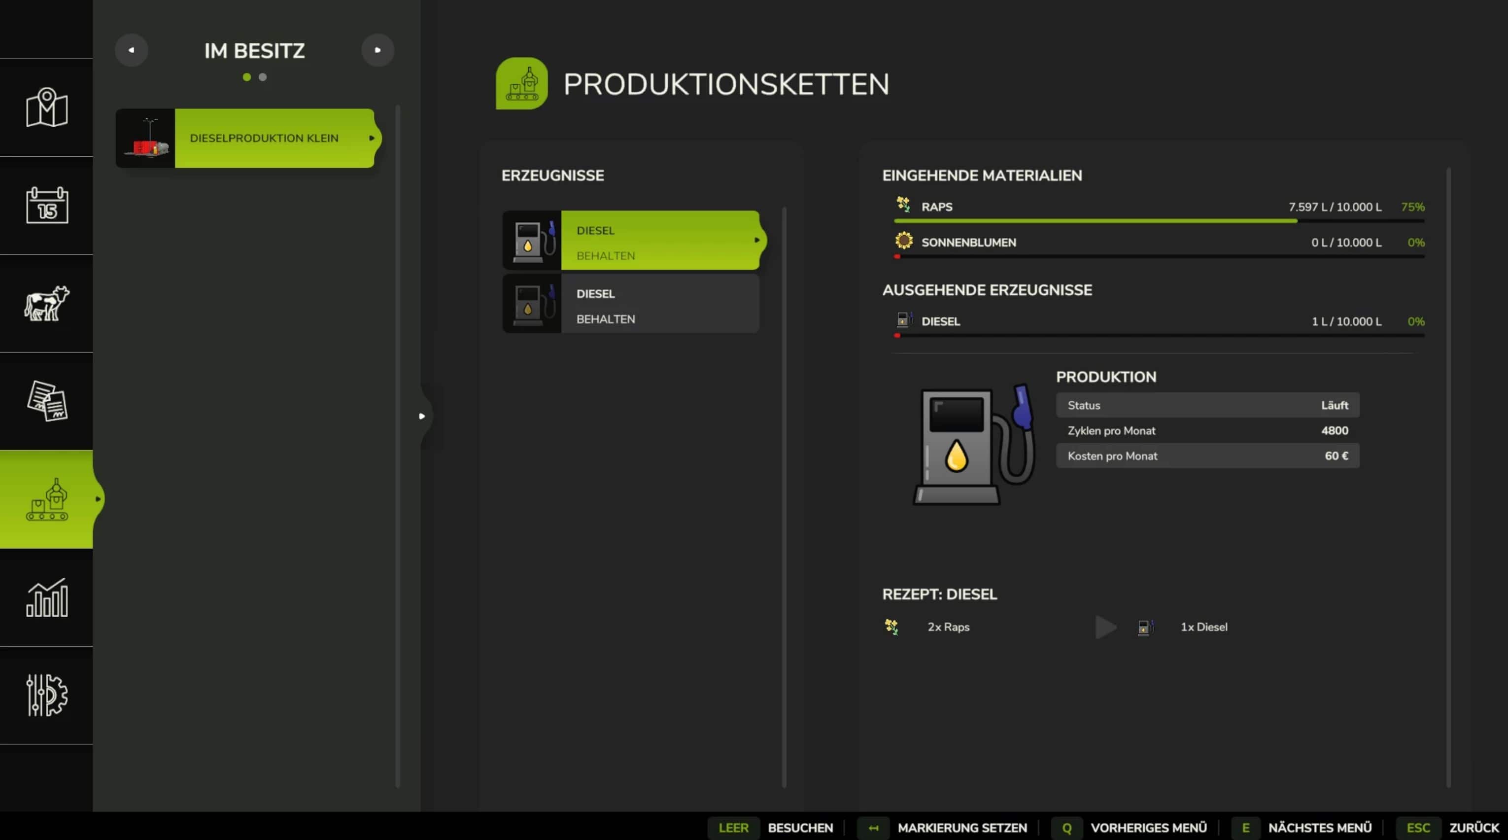Select Dieselproduktion Klein production entry
Image resolution: width=1508 pixels, height=840 pixels.
click(x=264, y=138)
